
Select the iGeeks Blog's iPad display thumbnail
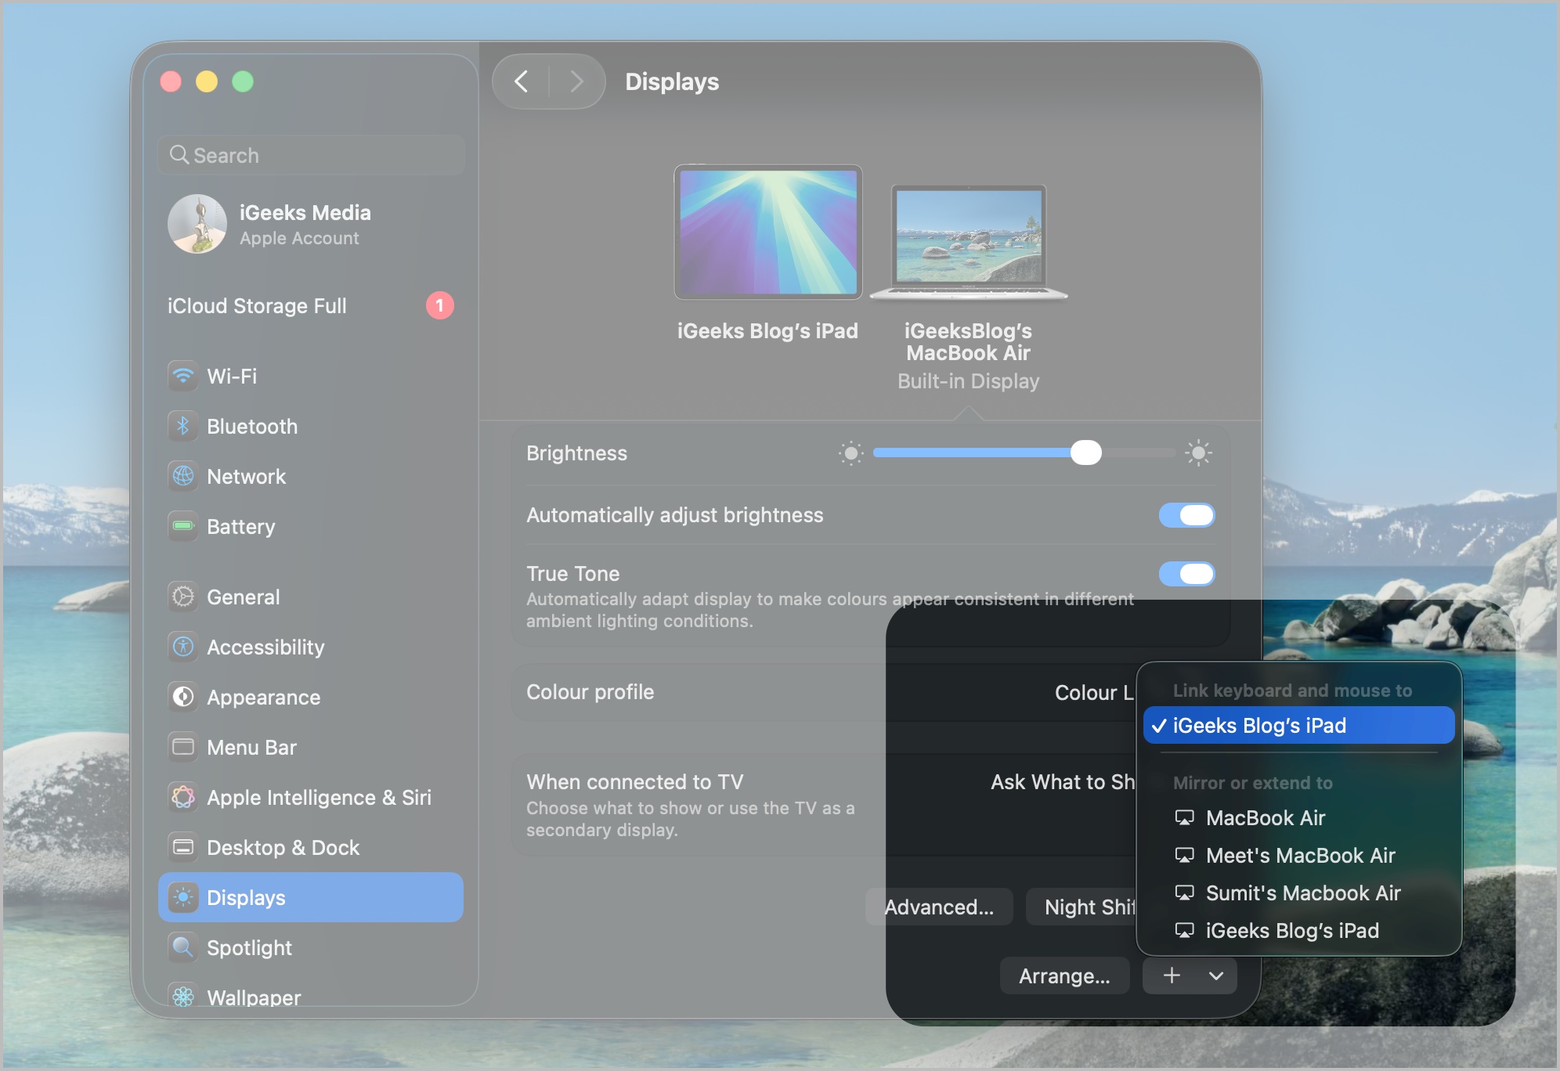[x=768, y=232]
